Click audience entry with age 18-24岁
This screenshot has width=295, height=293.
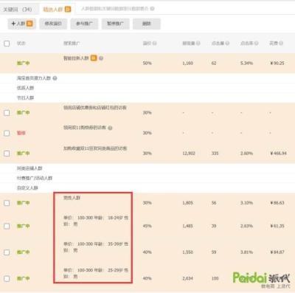tap(96, 221)
